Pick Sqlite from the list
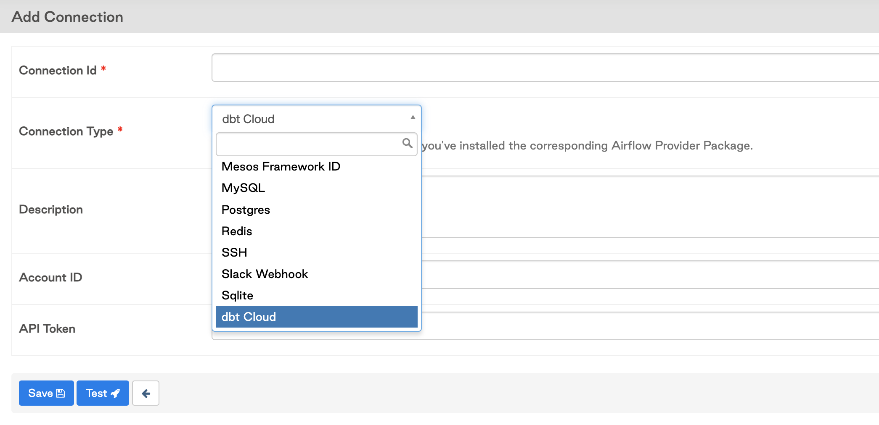Image resolution: width=879 pixels, height=425 pixels. tap(237, 295)
